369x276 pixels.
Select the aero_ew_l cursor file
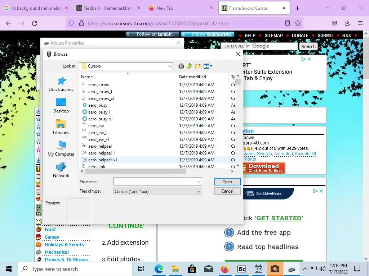click(97, 132)
